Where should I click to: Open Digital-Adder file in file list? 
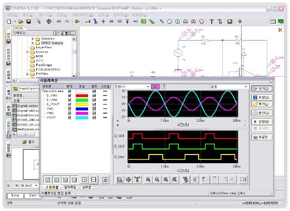(26, 106)
